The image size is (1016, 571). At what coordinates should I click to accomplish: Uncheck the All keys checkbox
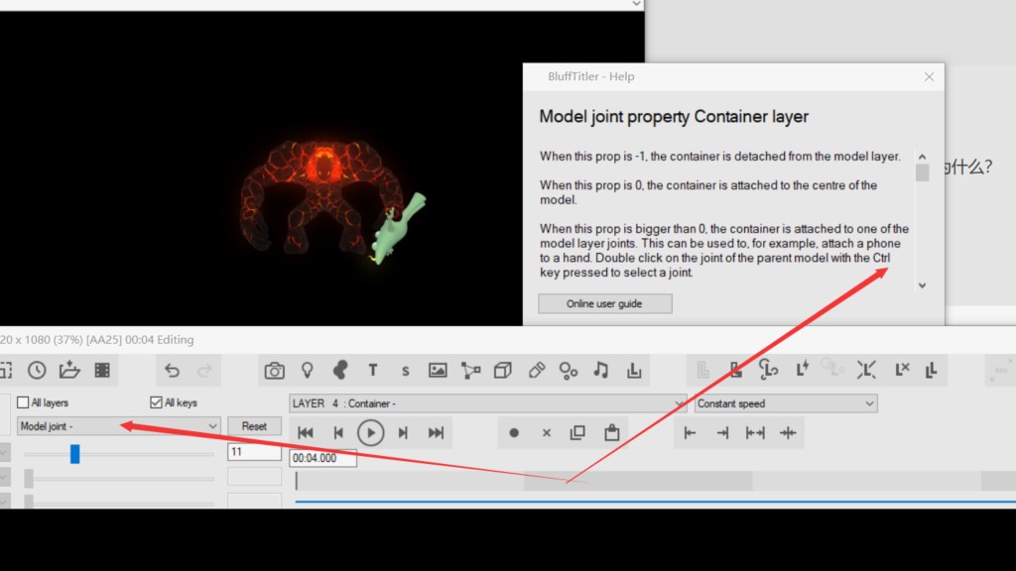pos(156,402)
